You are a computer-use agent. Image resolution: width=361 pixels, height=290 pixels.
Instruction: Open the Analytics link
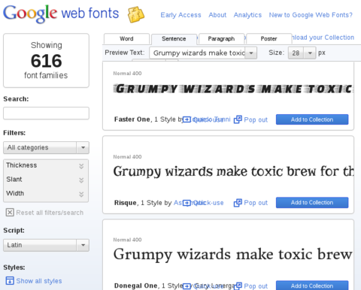(247, 15)
